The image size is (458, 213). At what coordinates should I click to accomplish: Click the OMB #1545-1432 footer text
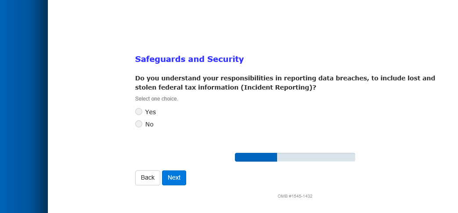295,196
